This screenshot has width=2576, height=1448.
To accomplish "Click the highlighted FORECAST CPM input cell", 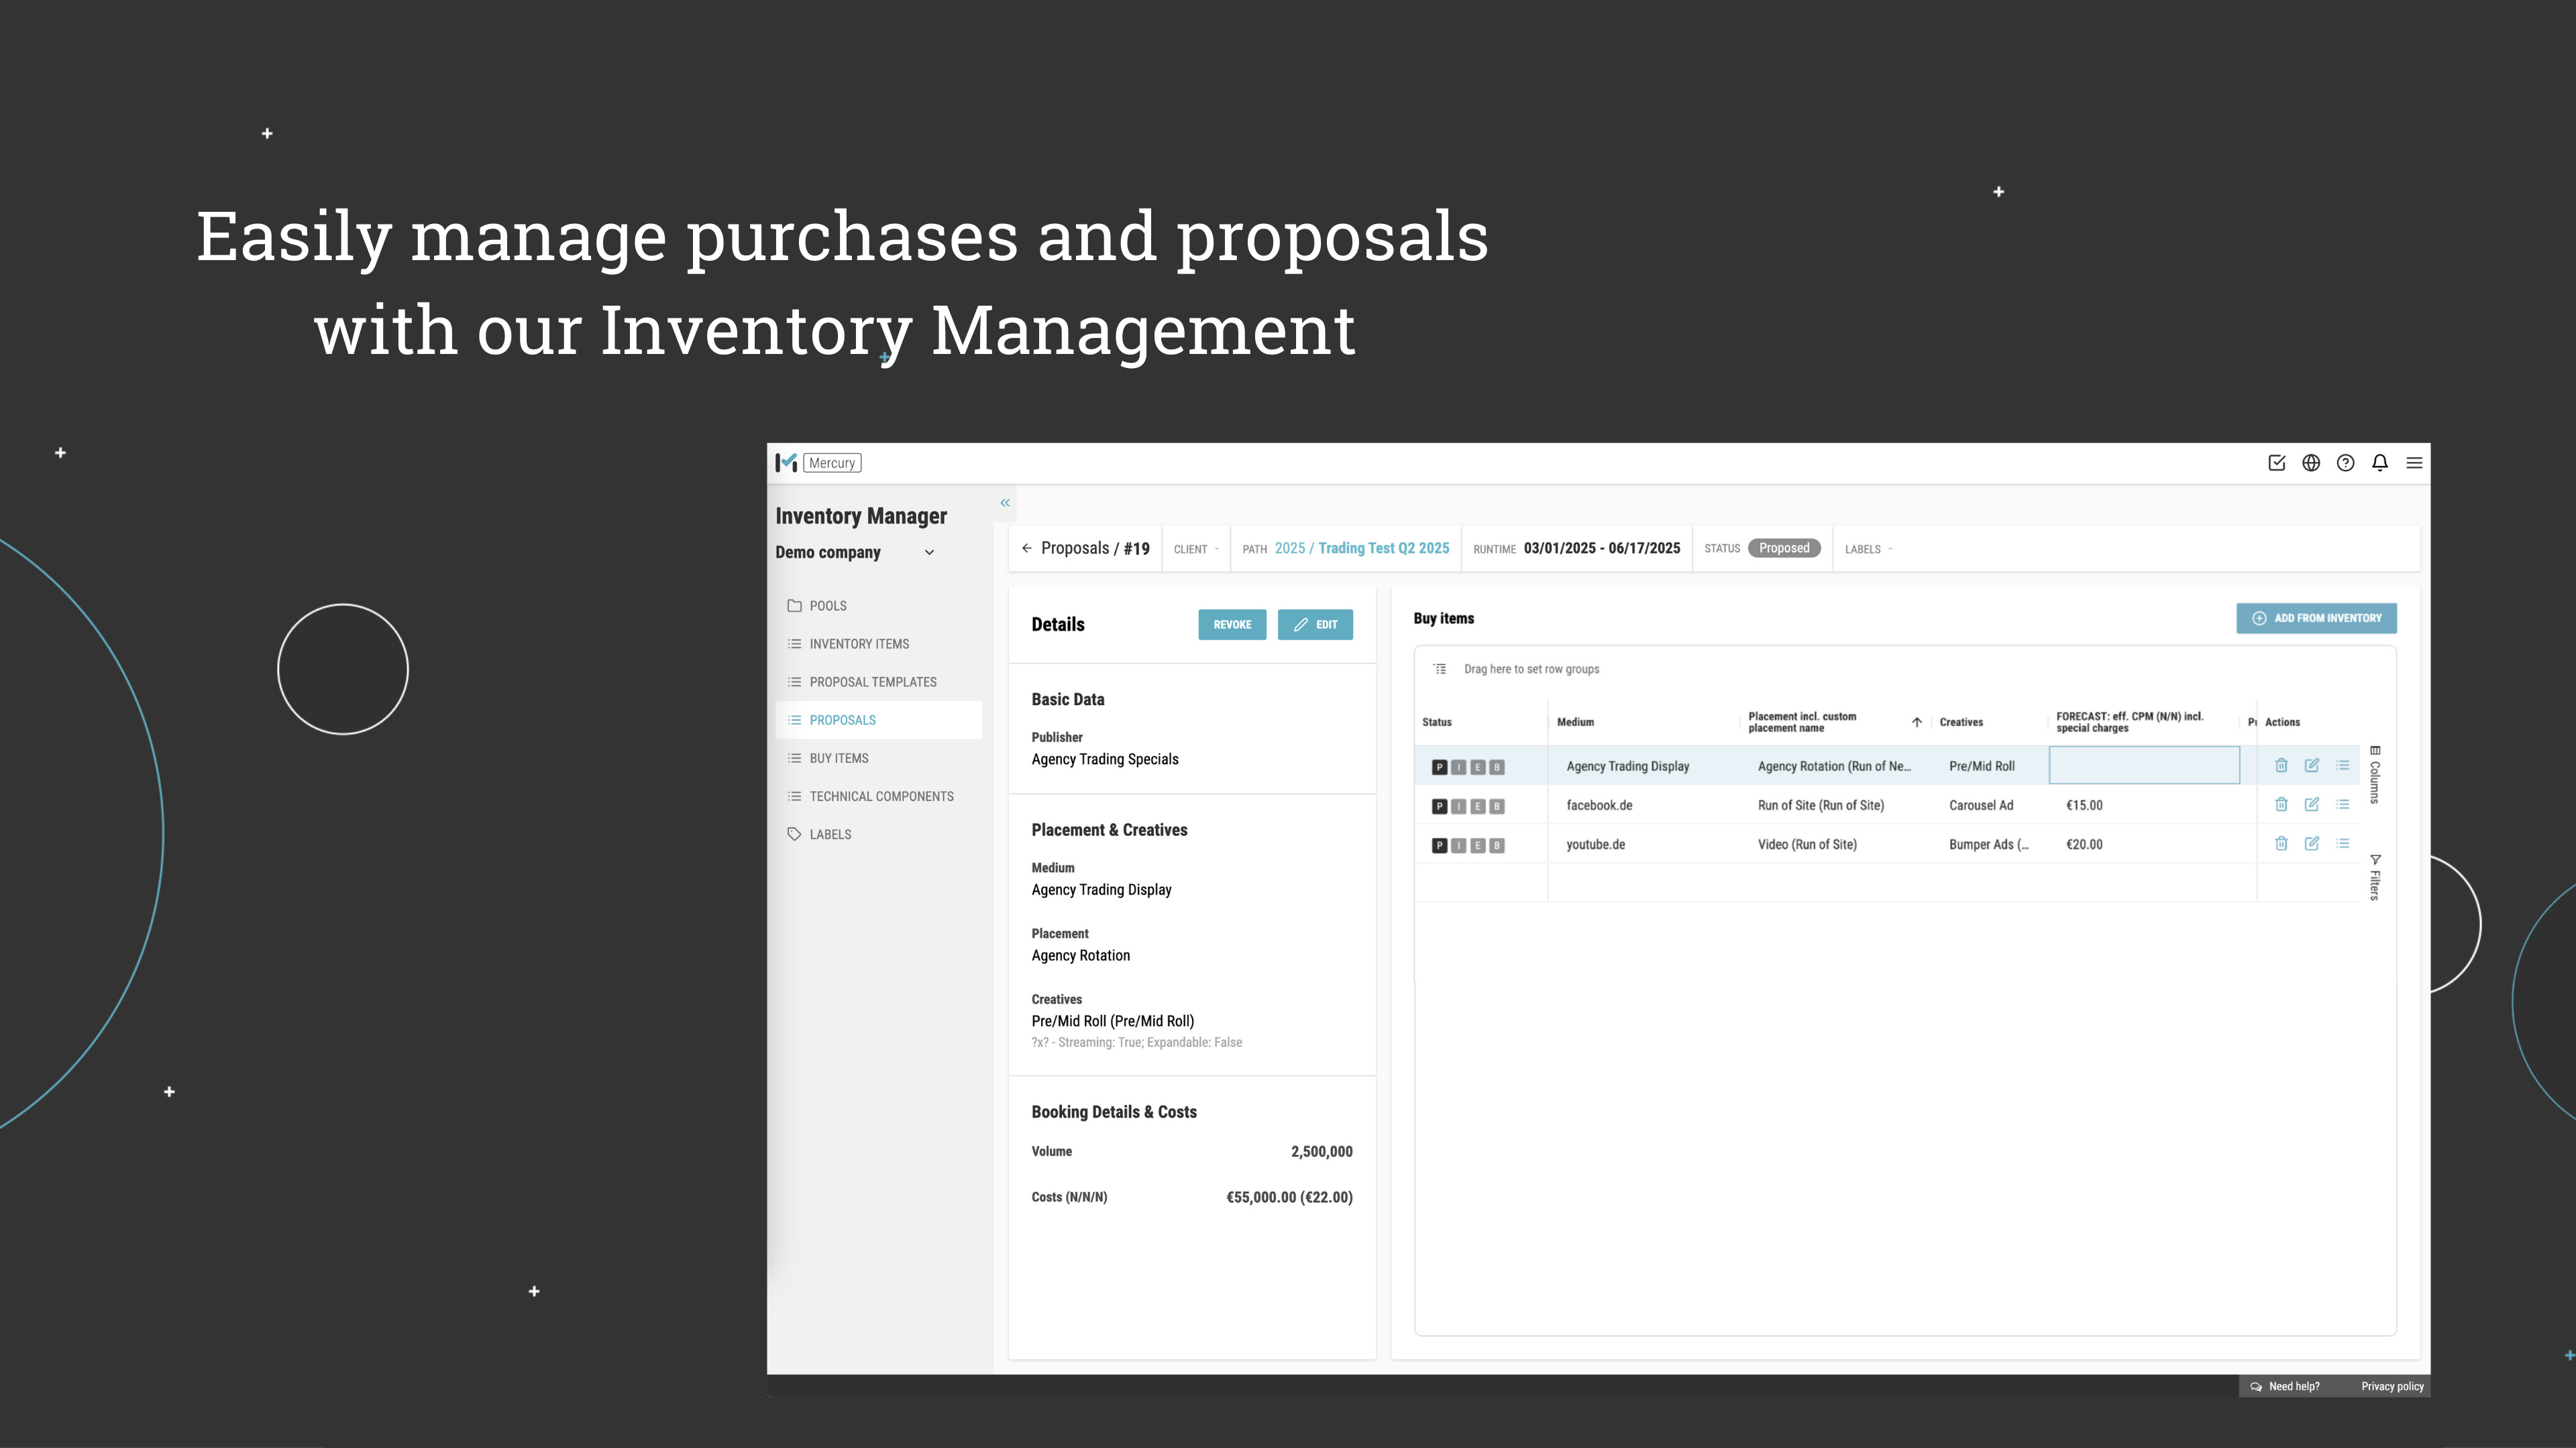I will [x=2143, y=764].
